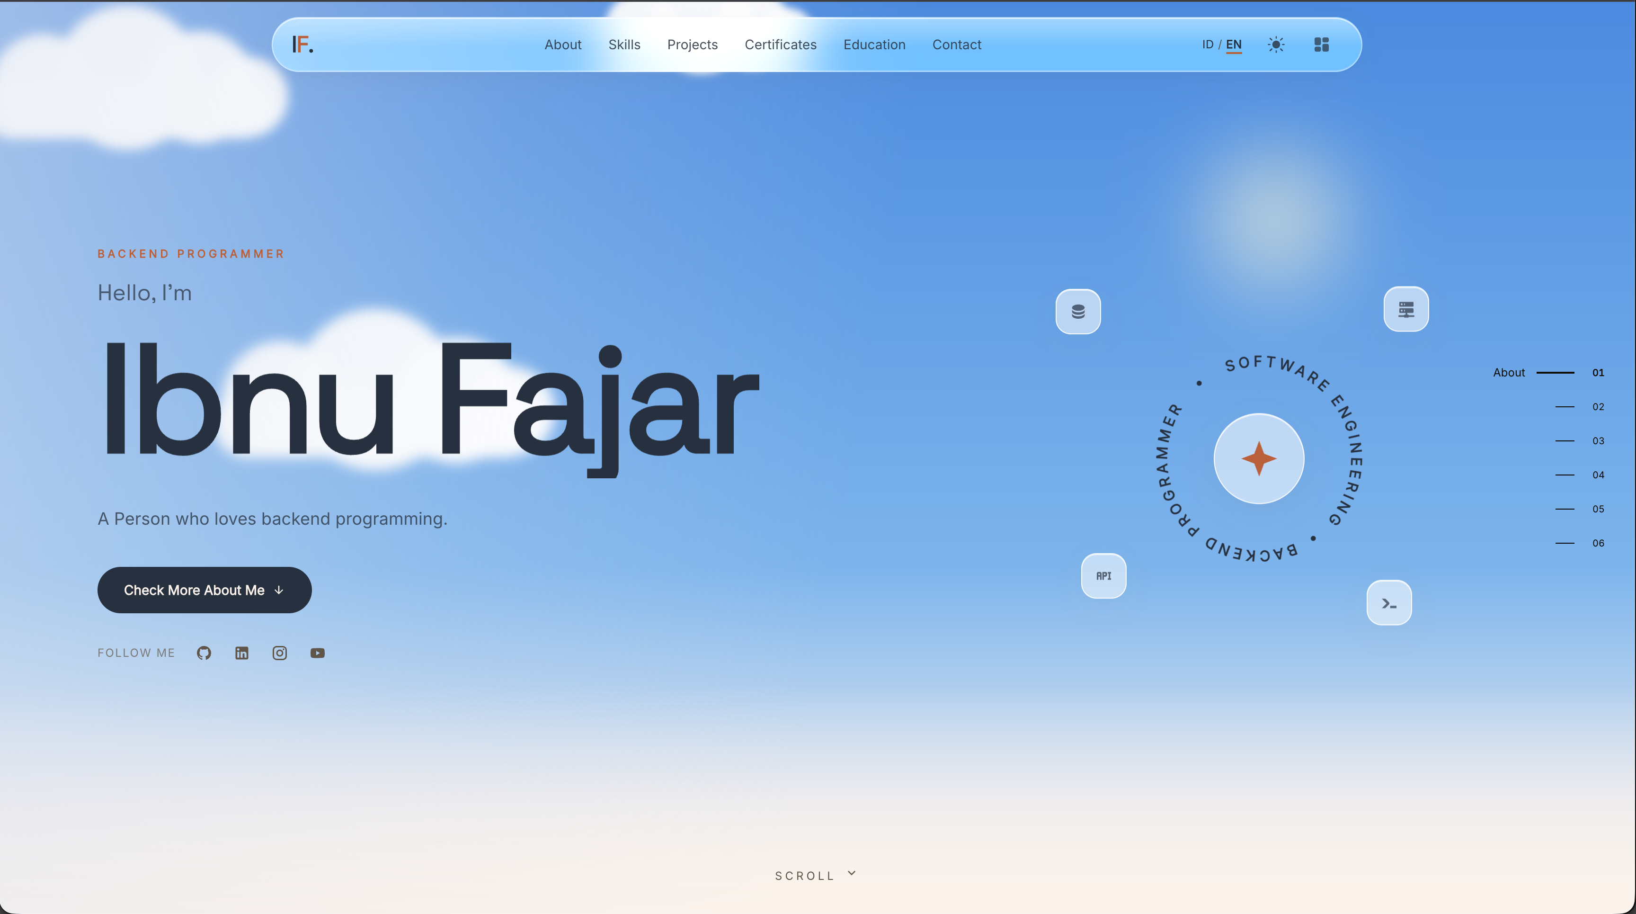Viewport: 1636px width, 914px height.
Task: Jump to section 03 marker
Action: point(1580,441)
